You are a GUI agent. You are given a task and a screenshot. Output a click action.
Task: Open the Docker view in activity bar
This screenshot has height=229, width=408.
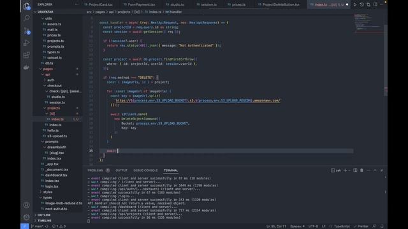(27, 67)
